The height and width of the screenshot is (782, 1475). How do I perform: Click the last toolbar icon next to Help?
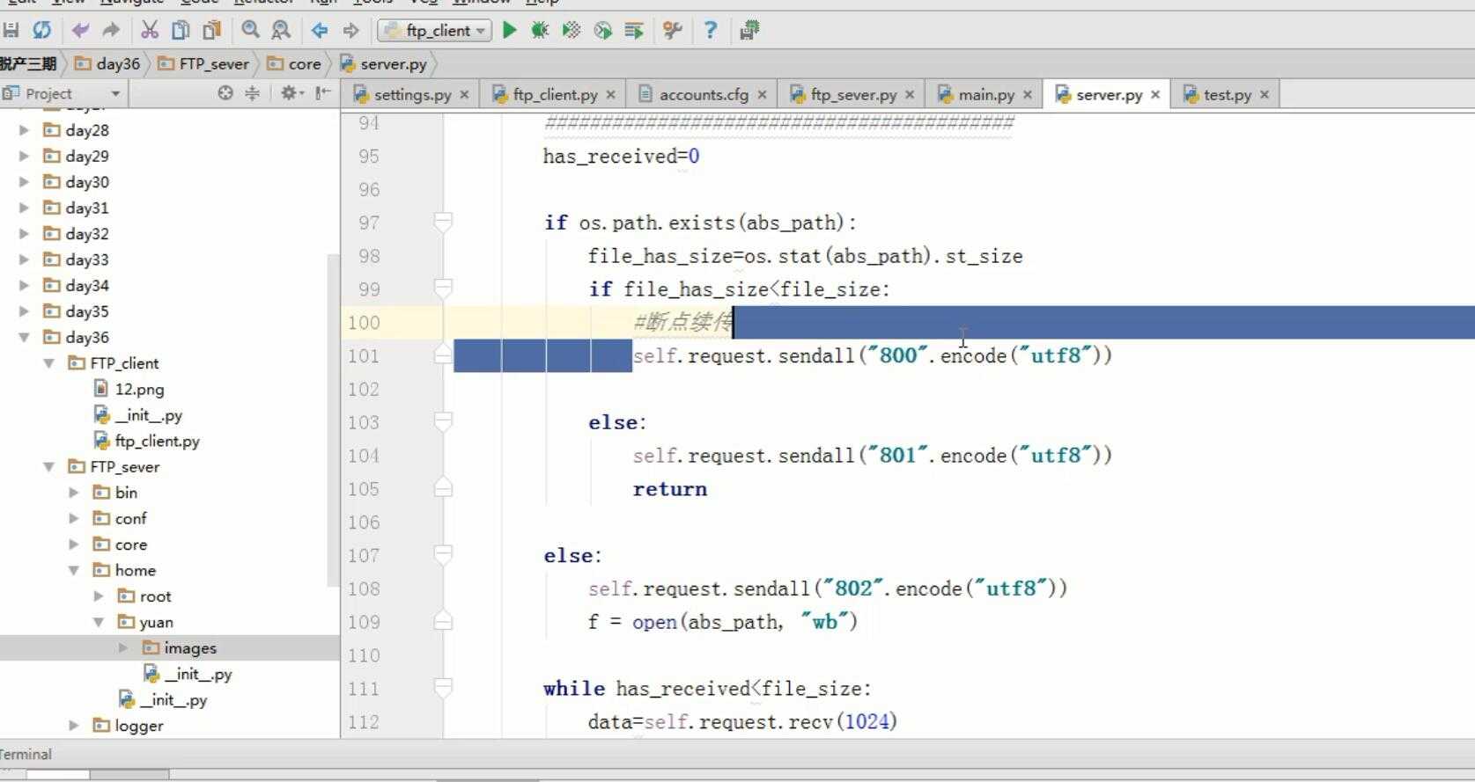(x=749, y=31)
